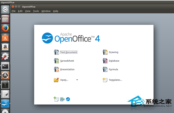Create a new Spreadsheet
Screen dimensions: 174x113
(67, 61)
